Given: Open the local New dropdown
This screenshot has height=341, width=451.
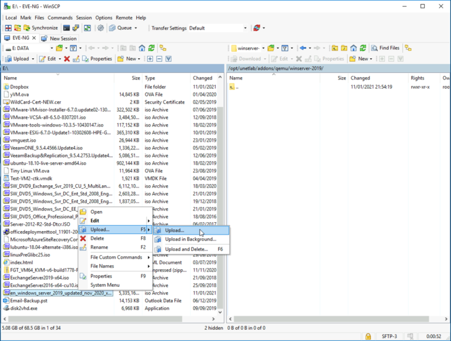Looking at the screenshot, I should point(139,59).
